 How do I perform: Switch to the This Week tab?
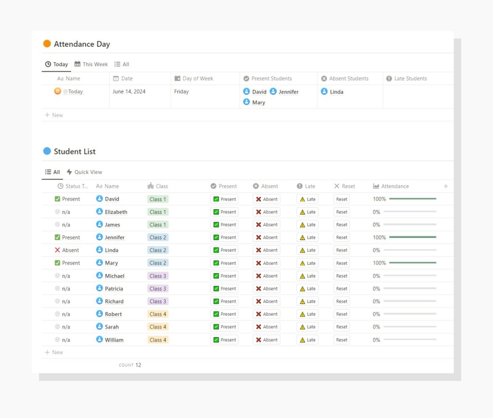pyautogui.click(x=91, y=64)
